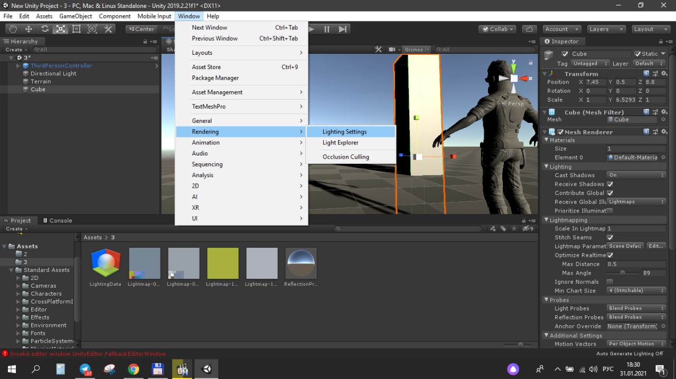
Task: Open Hierarchy Create button
Action: pyautogui.click(x=17, y=50)
